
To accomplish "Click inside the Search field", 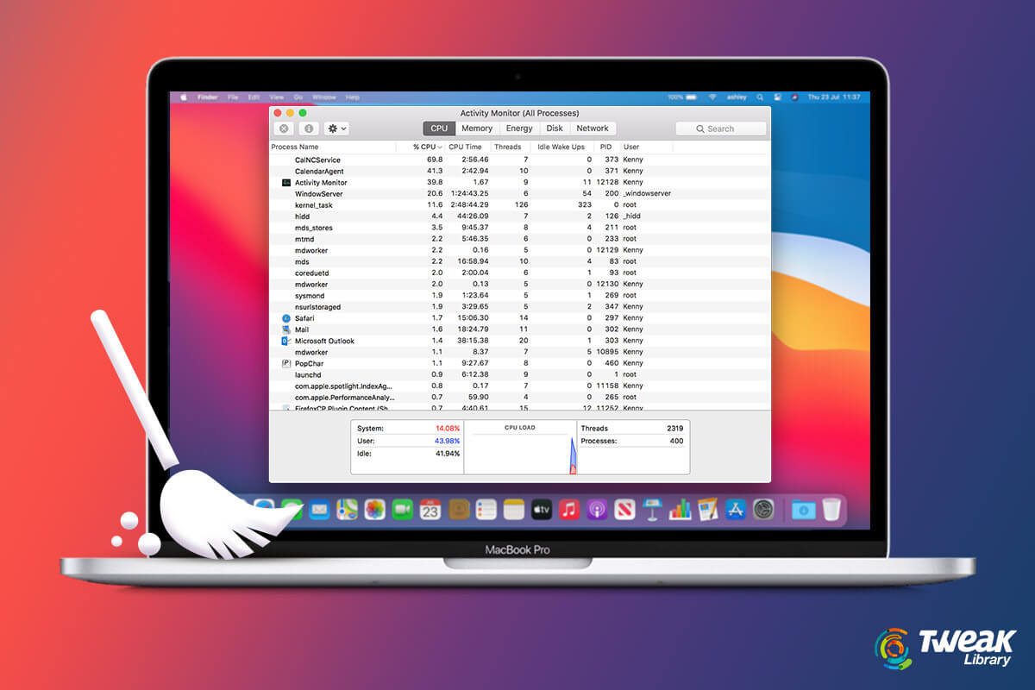I will [x=721, y=128].
